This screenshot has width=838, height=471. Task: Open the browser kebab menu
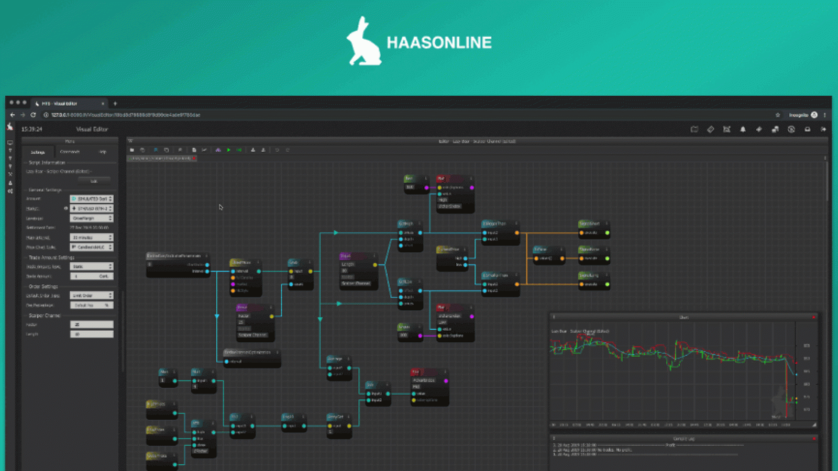tap(824, 115)
